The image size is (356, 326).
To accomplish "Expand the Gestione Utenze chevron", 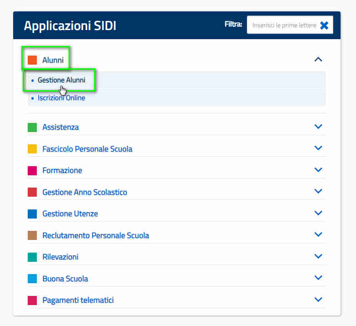I will click(x=318, y=213).
